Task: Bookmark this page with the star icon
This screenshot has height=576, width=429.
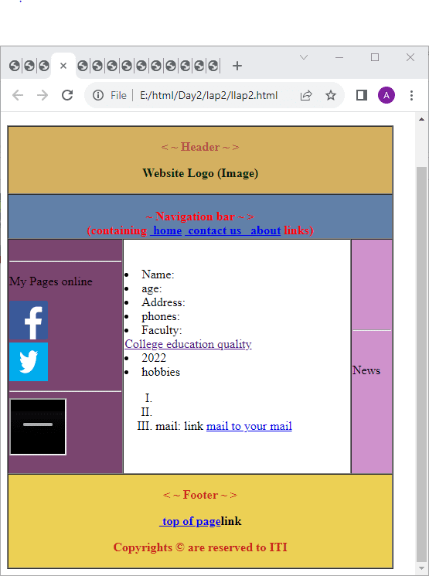Action: click(x=331, y=96)
